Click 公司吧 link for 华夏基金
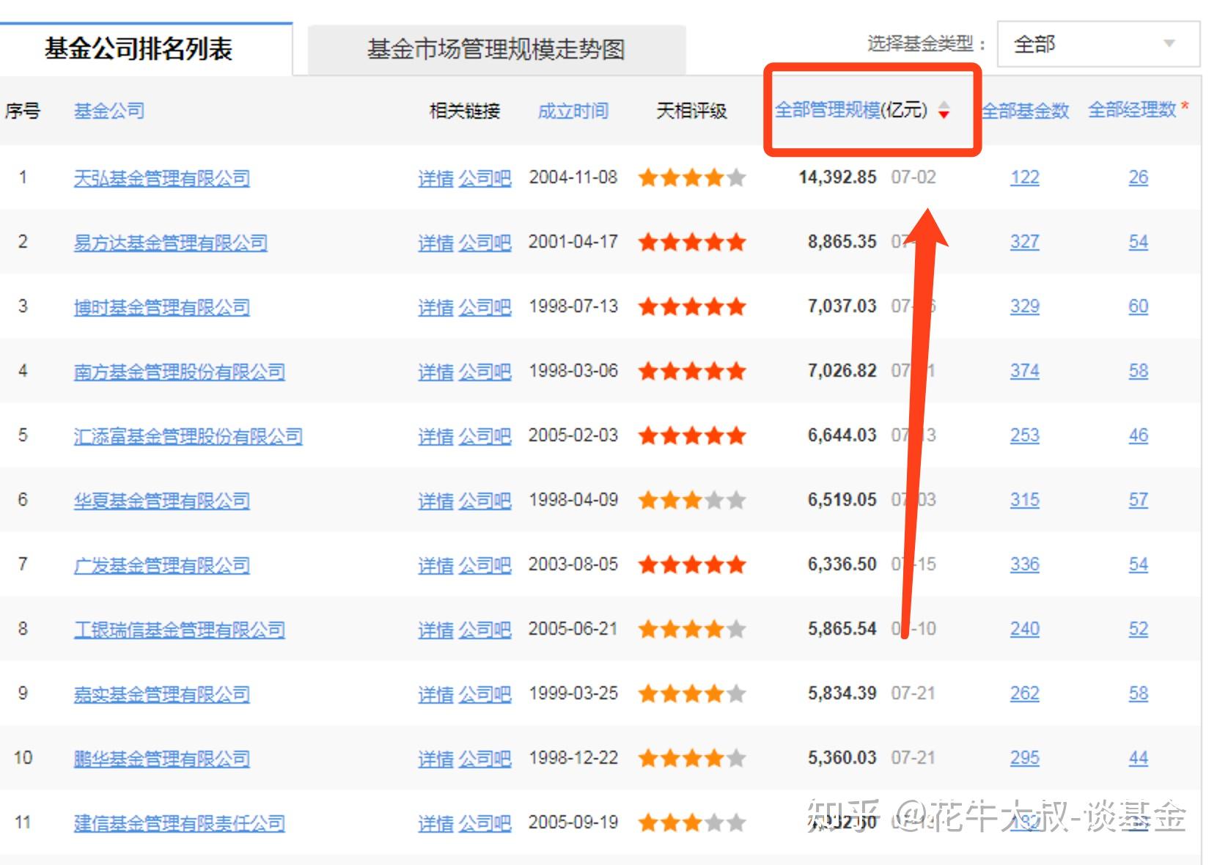The height and width of the screenshot is (865, 1217). [x=485, y=501]
